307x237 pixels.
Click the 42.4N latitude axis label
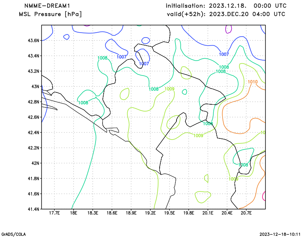(x=33, y=132)
